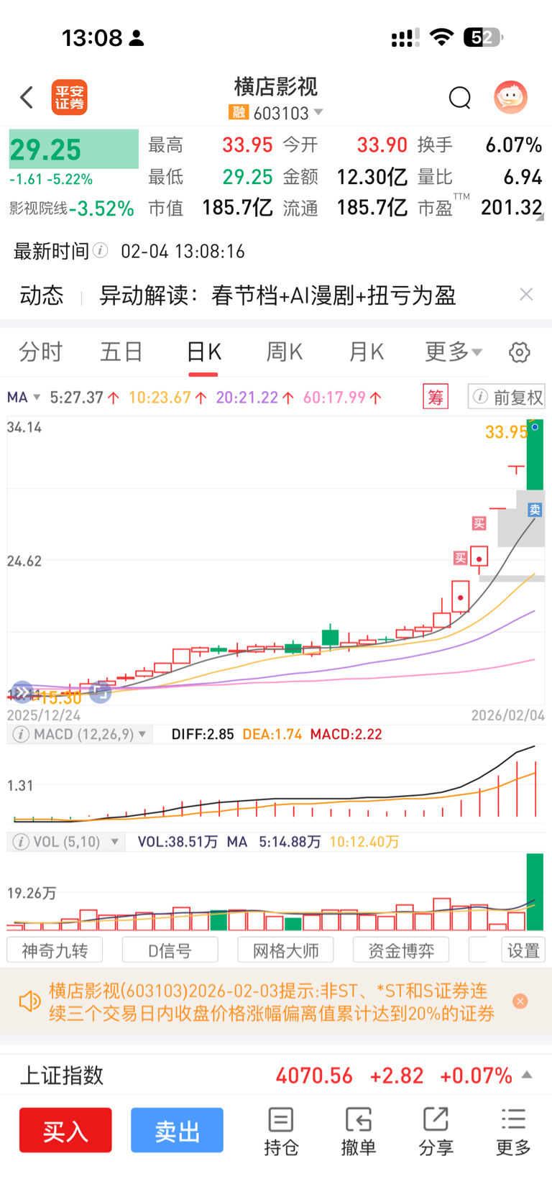The image size is (552, 1197).
Task: Switch to the 月K tab
Action: pyautogui.click(x=366, y=352)
